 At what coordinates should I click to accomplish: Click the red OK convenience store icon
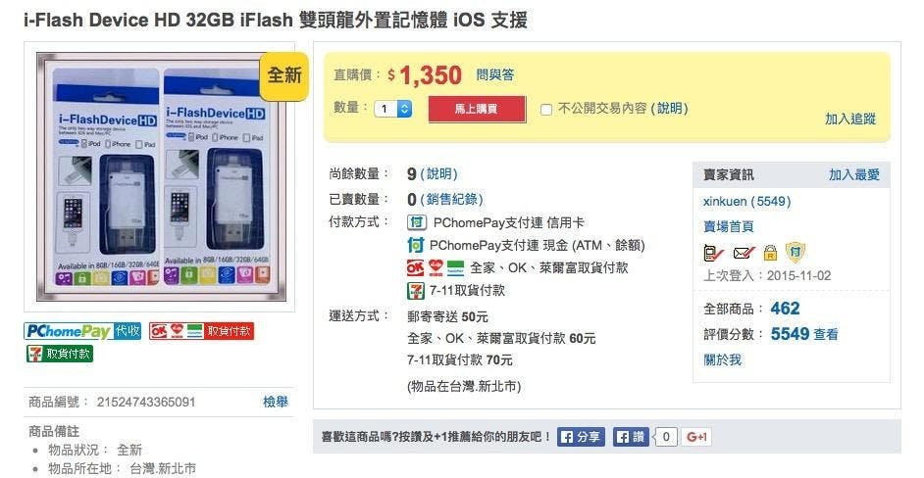point(415,267)
